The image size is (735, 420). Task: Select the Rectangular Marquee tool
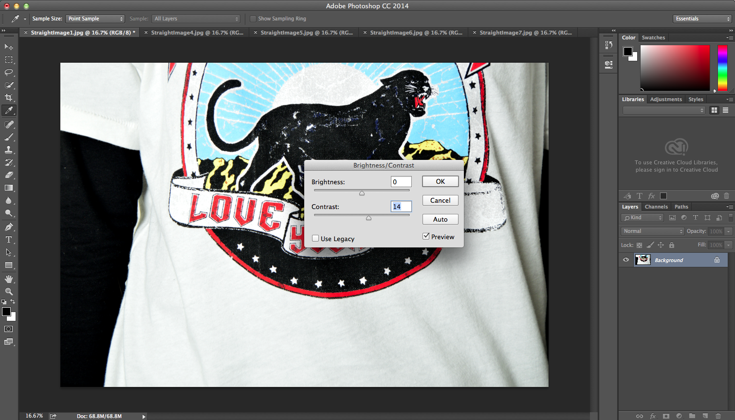coord(9,60)
